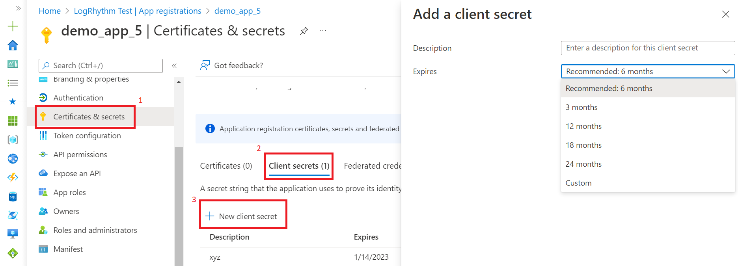738x266 pixels.
Task: Click the Virtual machines monitor icon
Action: coord(13,234)
